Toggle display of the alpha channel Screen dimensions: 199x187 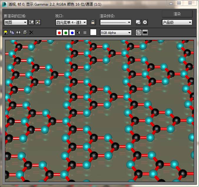click(x=79, y=33)
